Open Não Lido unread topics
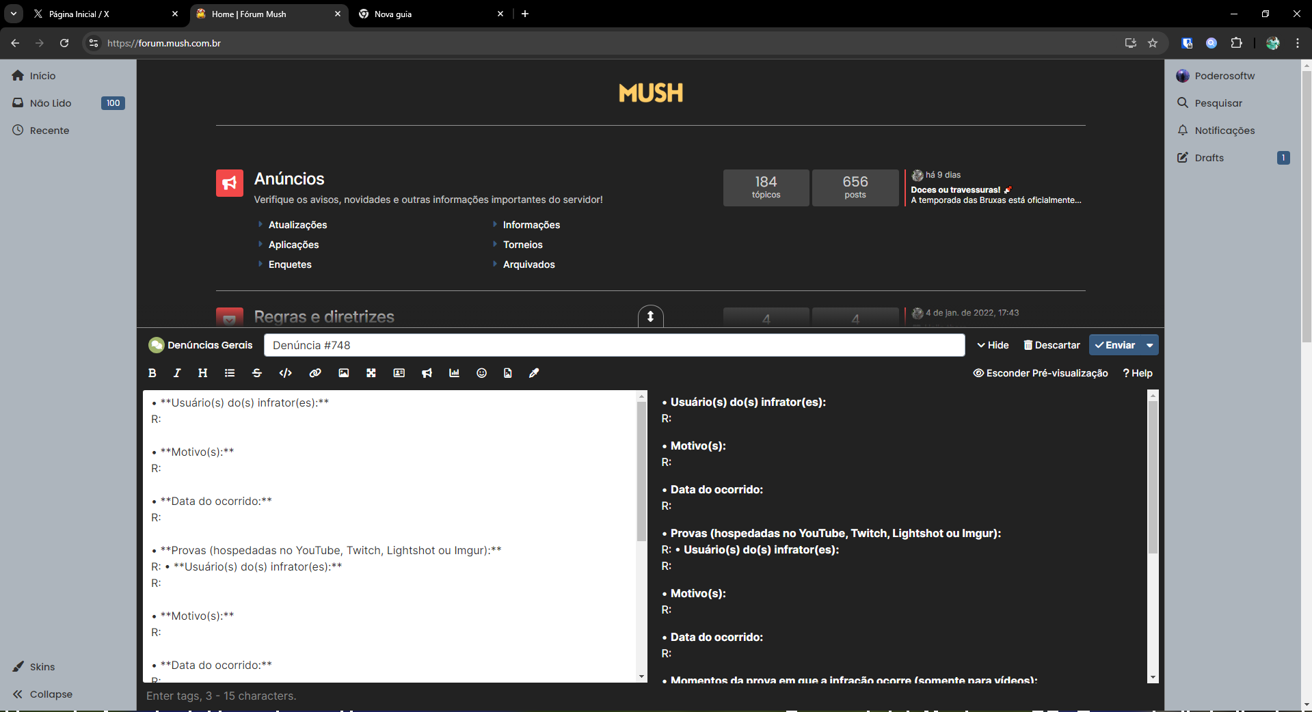This screenshot has width=1312, height=712. tap(68, 103)
